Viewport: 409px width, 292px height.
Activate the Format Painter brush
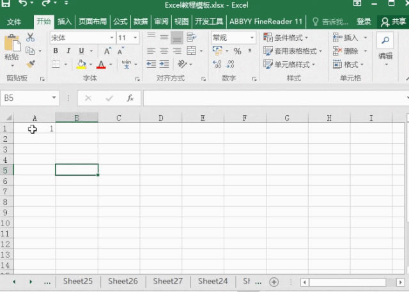[31, 64]
